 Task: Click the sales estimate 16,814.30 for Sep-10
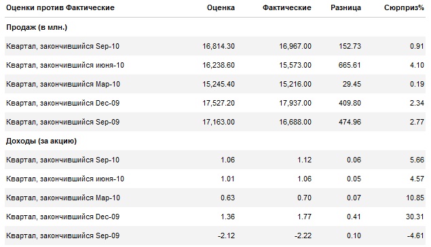pos(219,46)
